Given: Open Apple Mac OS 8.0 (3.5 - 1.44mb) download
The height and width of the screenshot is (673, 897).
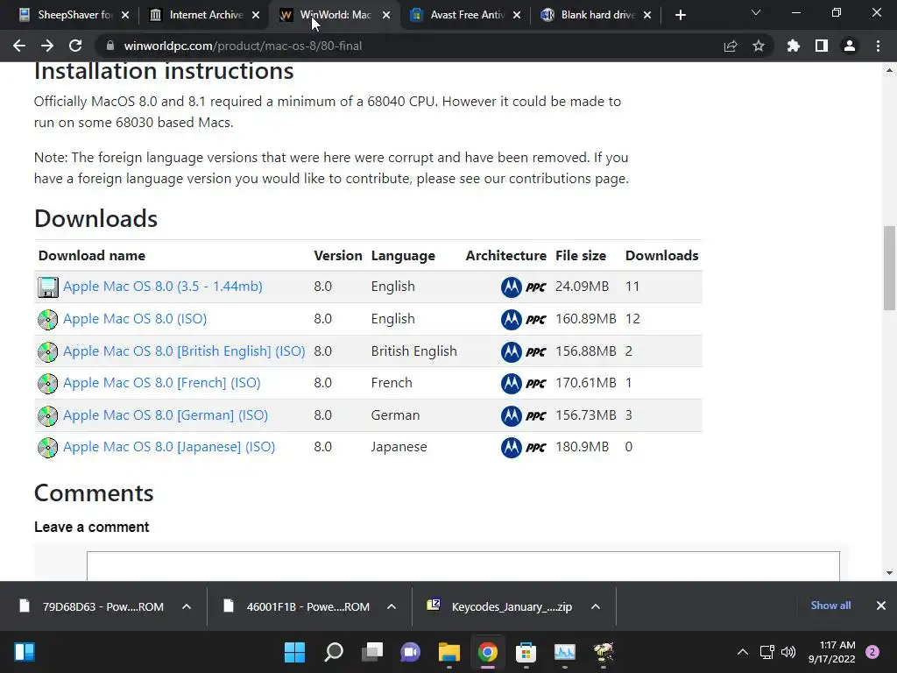Looking at the screenshot, I should pos(162,287).
